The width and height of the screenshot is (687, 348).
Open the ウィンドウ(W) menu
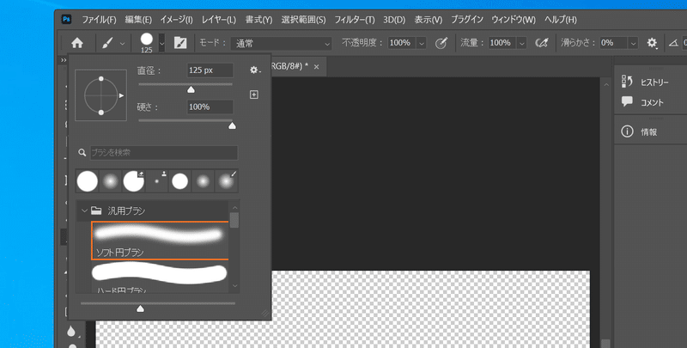(514, 20)
